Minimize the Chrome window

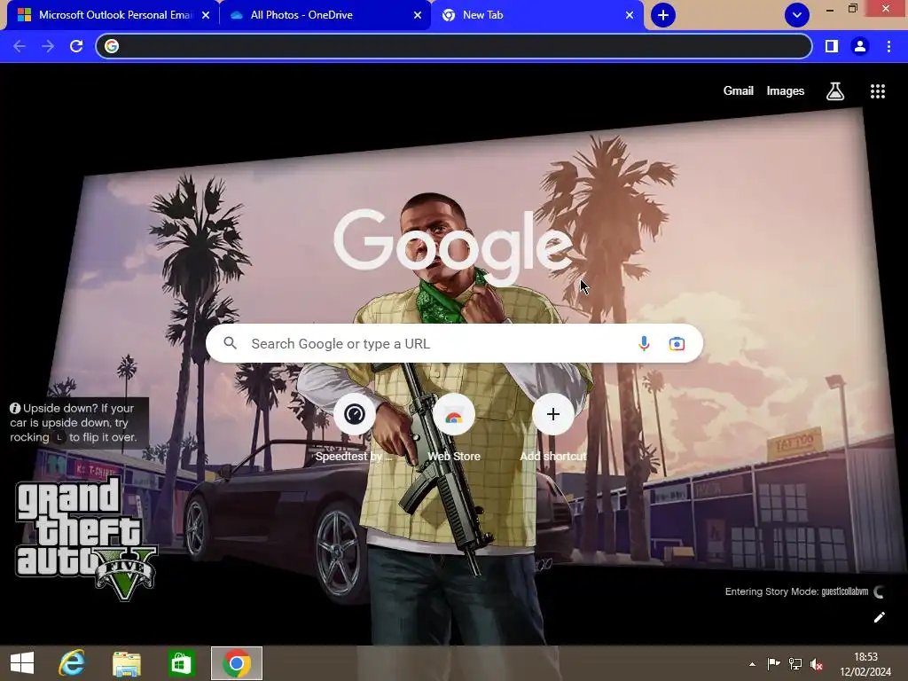tap(830, 9)
